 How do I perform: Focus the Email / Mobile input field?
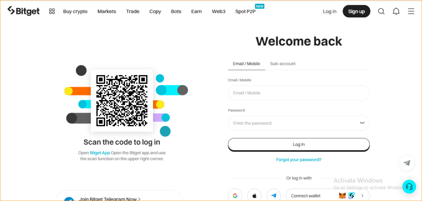[299, 93]
